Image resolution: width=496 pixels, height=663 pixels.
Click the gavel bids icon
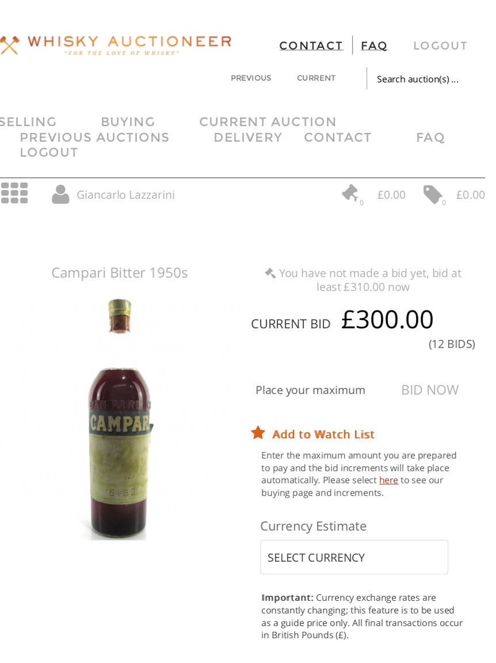coord(350,194)
